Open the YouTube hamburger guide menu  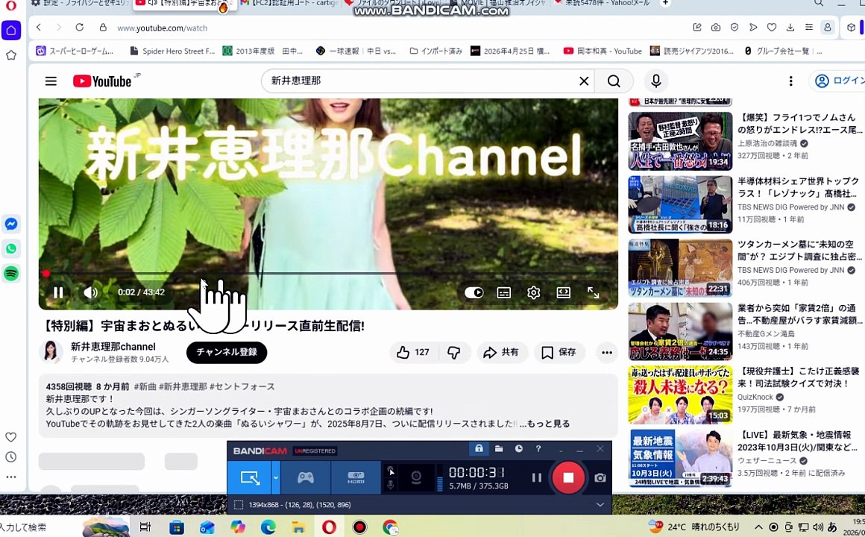(x=51, y=81)
